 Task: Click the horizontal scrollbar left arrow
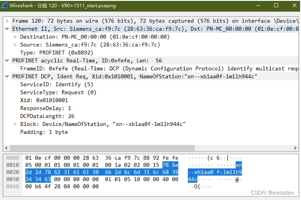pos(6,148)
